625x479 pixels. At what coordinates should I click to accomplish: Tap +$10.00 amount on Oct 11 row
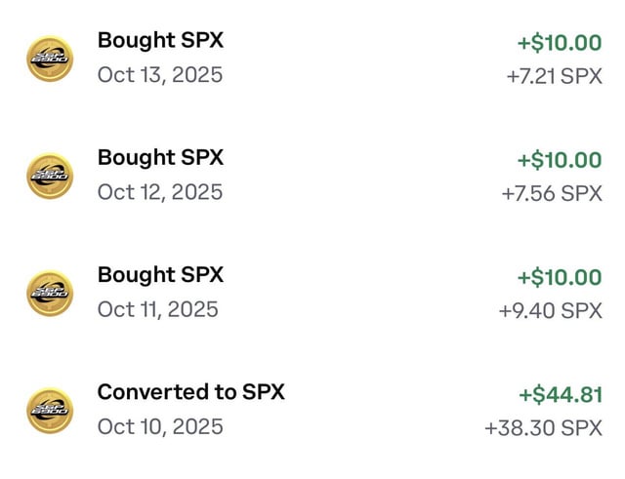coord(560,277)
